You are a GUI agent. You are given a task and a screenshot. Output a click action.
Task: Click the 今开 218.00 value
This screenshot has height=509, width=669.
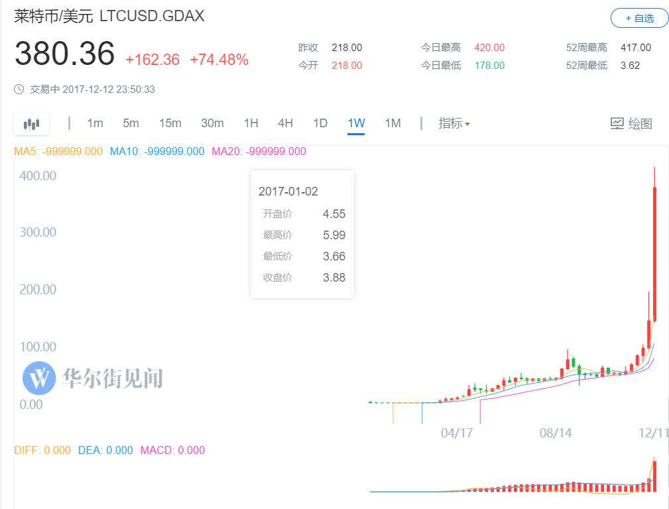(x=347, y=65)
